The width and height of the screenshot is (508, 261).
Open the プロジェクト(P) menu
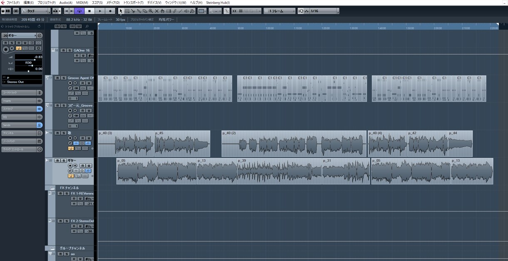point(46,2)
